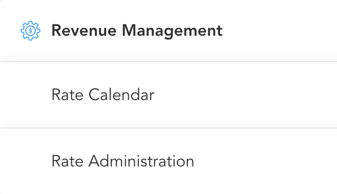The image size is (337, 194).
Task: Collapse the Revenue Management section
Action: (168, 31)
